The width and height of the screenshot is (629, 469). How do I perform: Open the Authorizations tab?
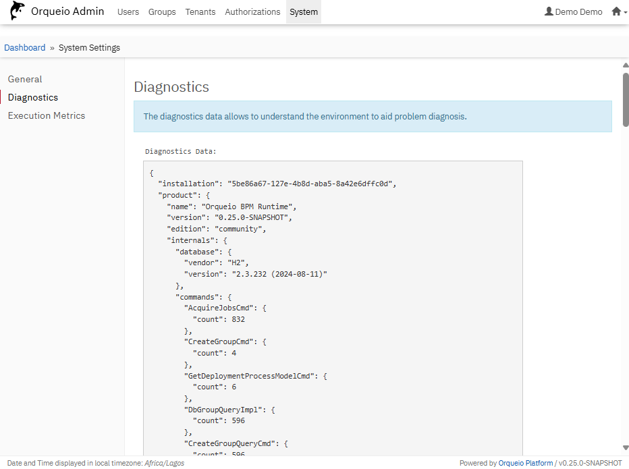tap(252, 11)
